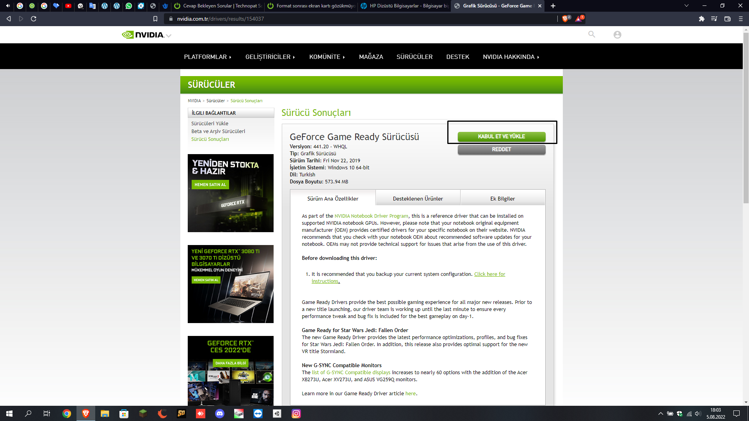
Task: Switch to the Ek Bilgiler tab
Action: (x=503, y=198)
